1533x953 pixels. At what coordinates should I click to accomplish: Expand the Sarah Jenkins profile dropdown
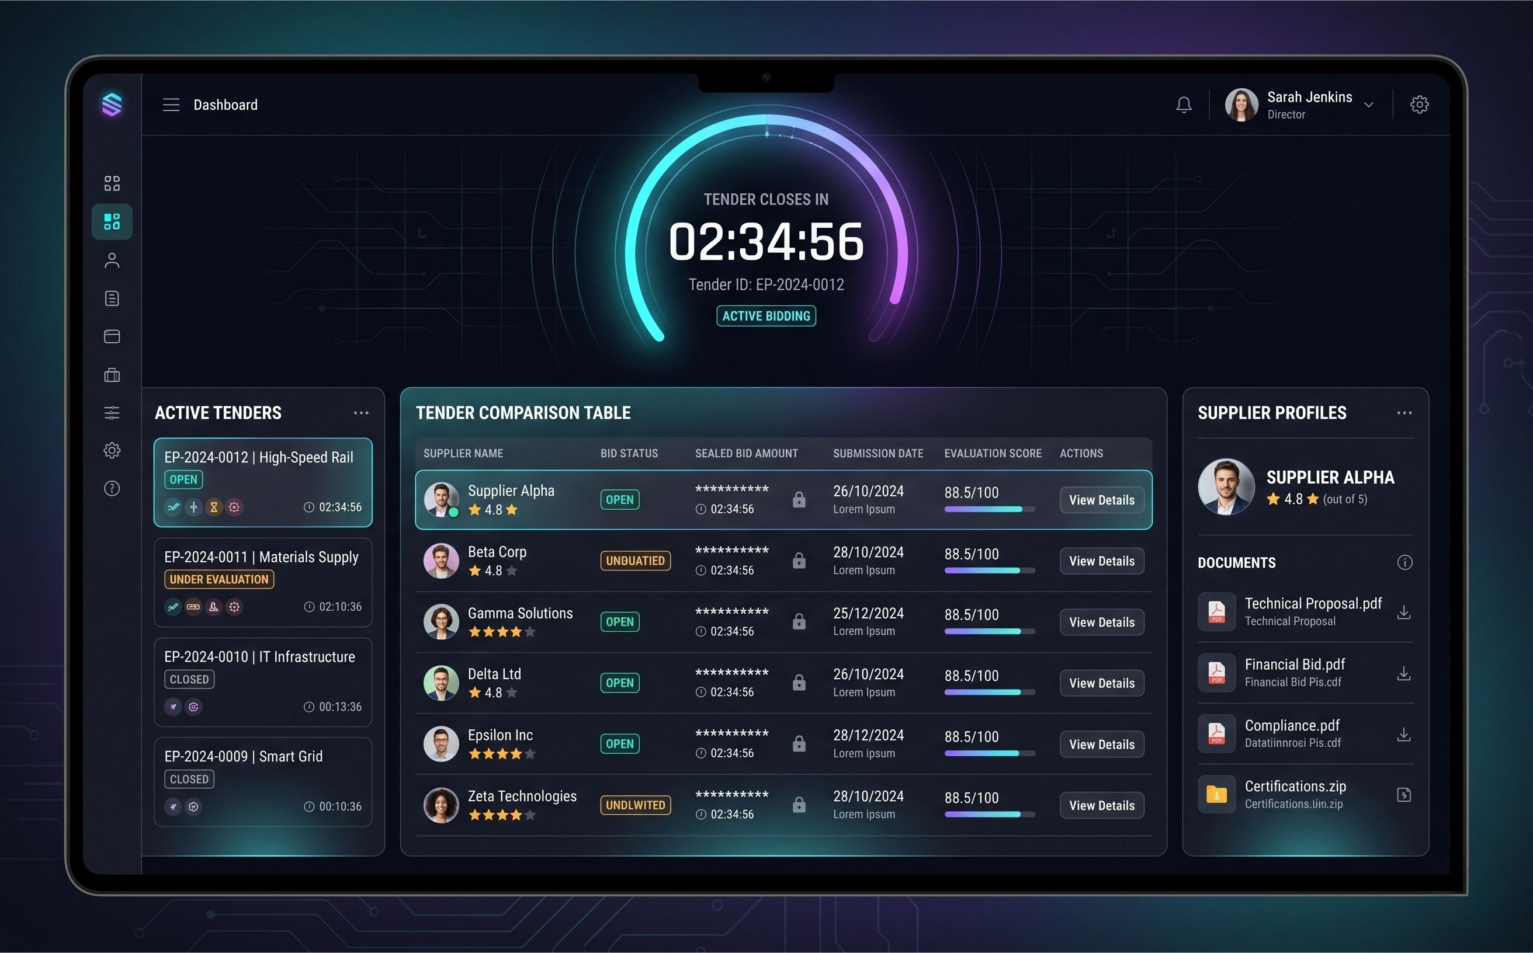coord(1368,105)
